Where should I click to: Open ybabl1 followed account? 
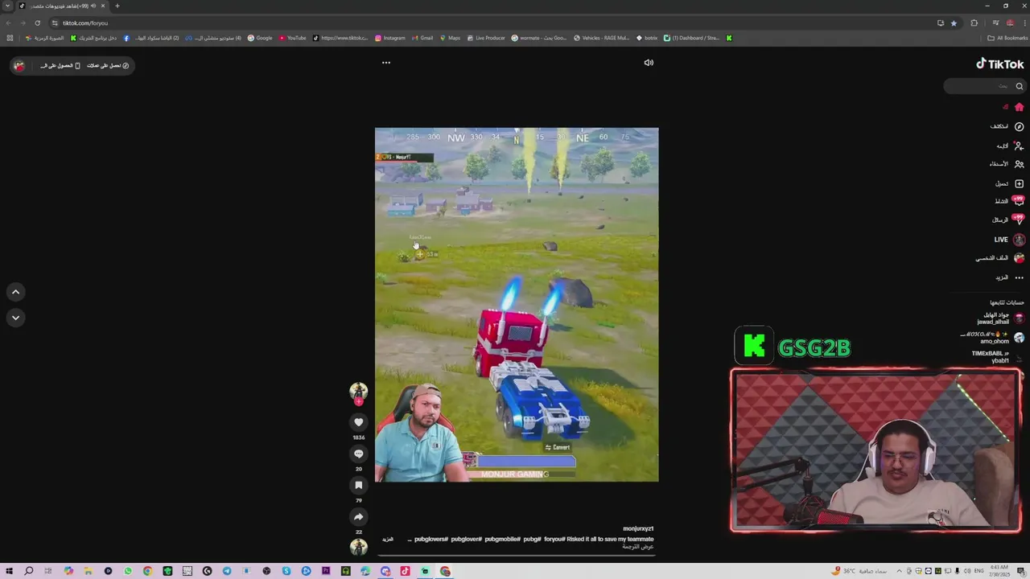pos(996,357)
